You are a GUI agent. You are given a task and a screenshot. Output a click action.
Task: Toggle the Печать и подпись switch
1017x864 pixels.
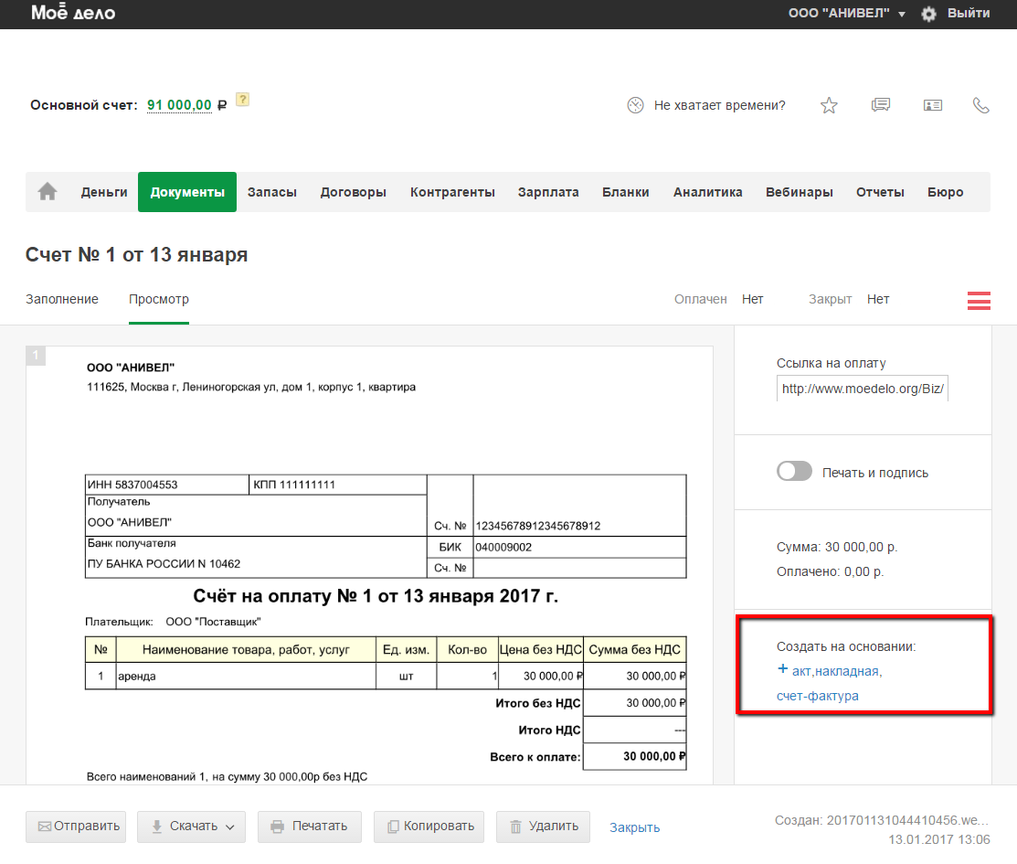coord(794,472)
